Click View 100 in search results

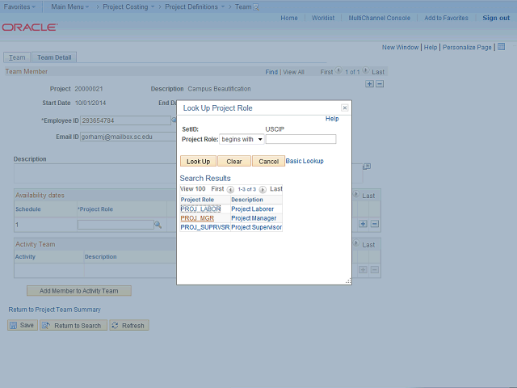193,188
